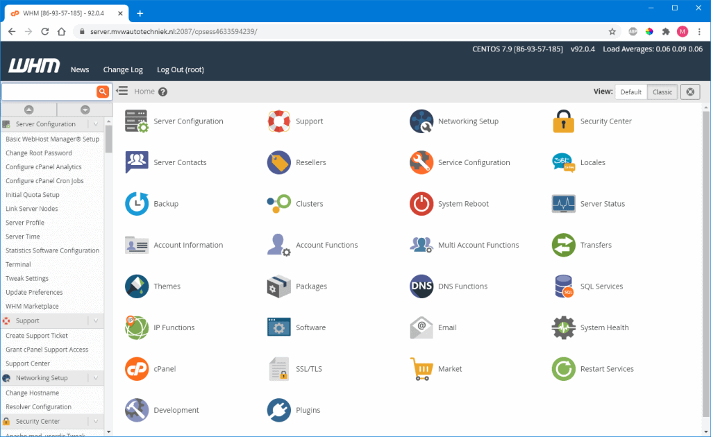This screenshot has height=437, width=711.
Task: Open the SSL/TLS document icon
Action: [x=279, y=368]
